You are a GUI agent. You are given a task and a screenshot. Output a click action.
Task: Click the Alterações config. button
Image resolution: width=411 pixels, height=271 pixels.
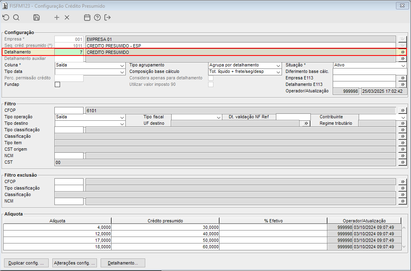[x=75, y=263]
